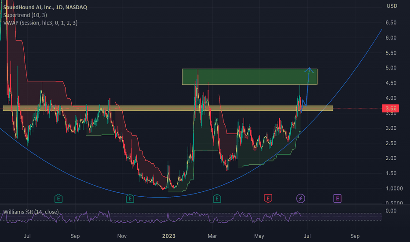Viewport: 410px width, 242px height.
Task: Click the Sep label right before Nov
Action: pyautogui.click(x=75, y=236)
